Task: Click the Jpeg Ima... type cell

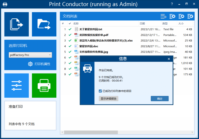Action: coord(170,52)
